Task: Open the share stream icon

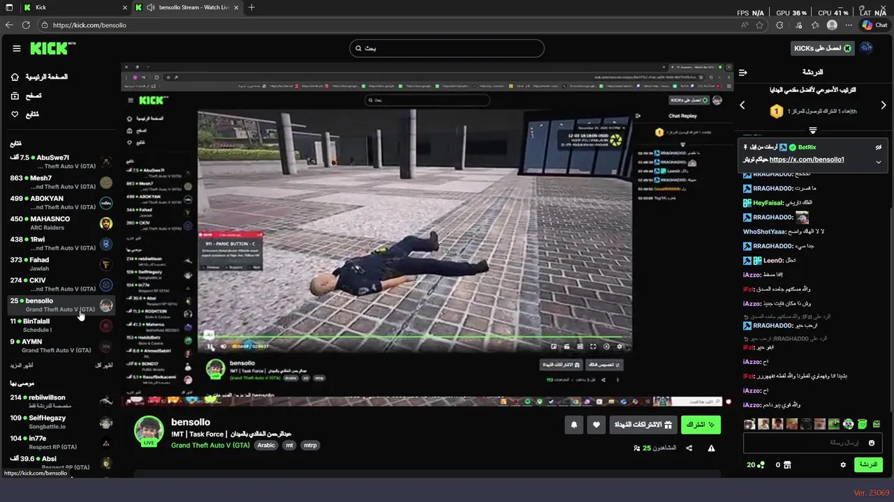Action: 689,448
